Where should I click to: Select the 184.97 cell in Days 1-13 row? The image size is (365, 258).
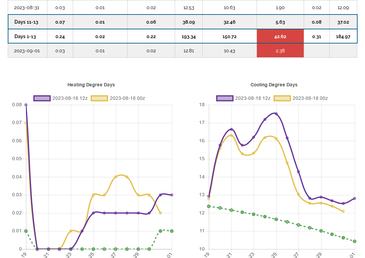pos(343,36)
